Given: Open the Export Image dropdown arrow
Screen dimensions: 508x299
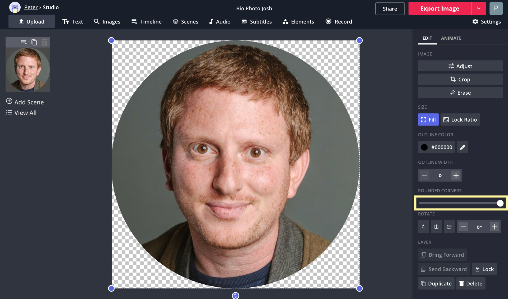Looking at the screenshot, I should click(x=479, y=8).
